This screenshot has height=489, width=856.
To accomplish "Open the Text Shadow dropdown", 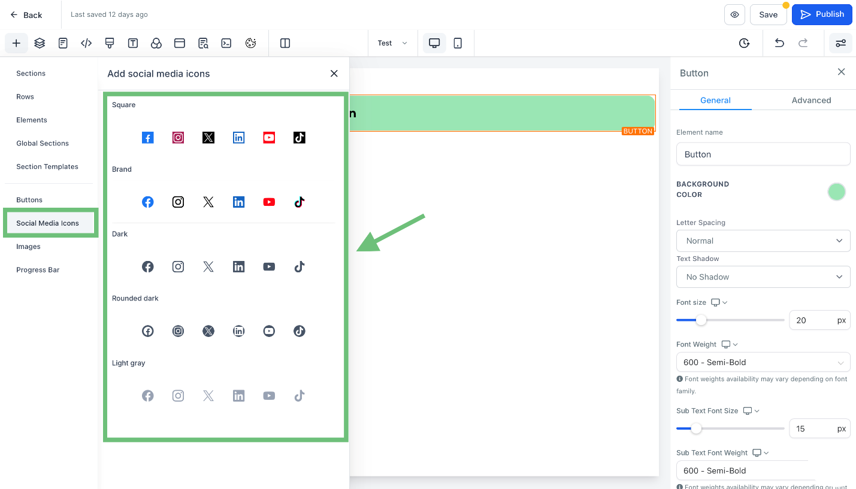I will click(x=763, y=277).
